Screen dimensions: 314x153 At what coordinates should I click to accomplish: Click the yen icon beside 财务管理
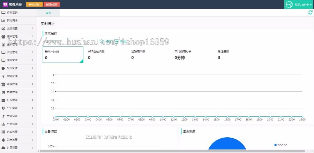coord(3,76)
